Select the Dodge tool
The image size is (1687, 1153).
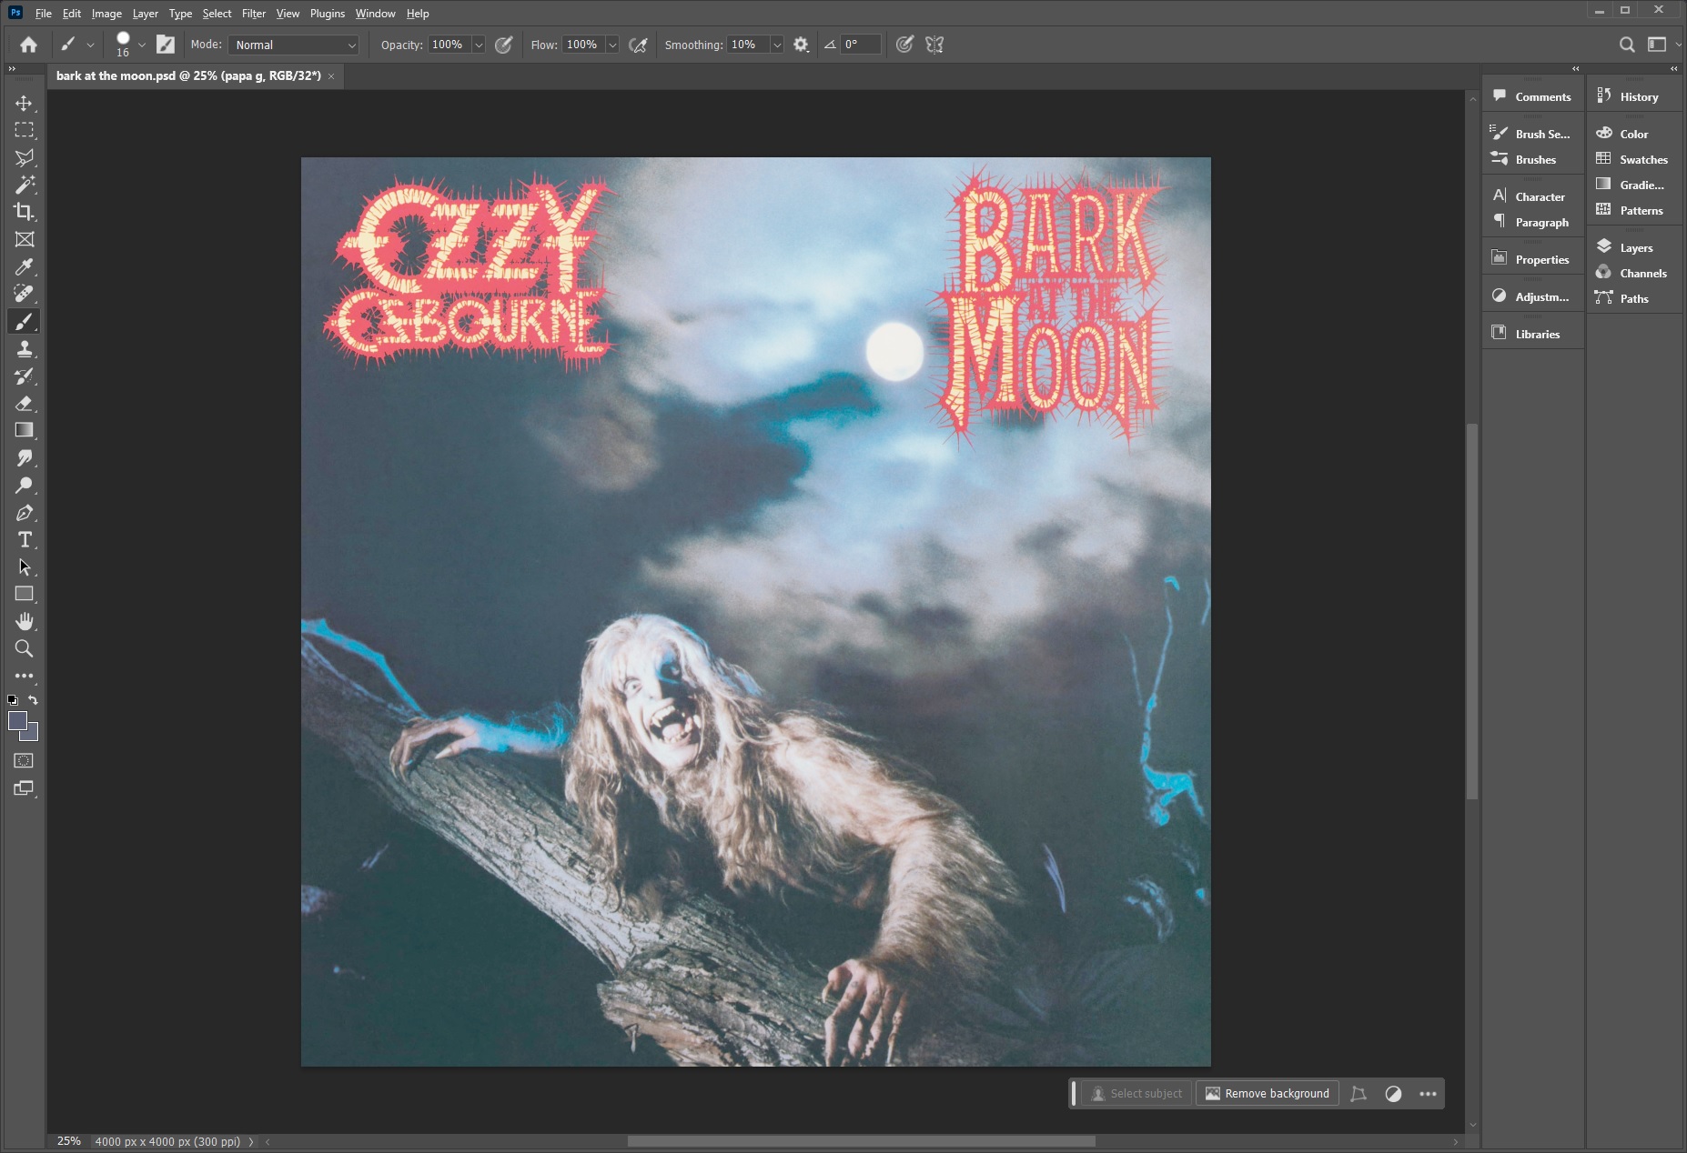[x=25, y=485]
